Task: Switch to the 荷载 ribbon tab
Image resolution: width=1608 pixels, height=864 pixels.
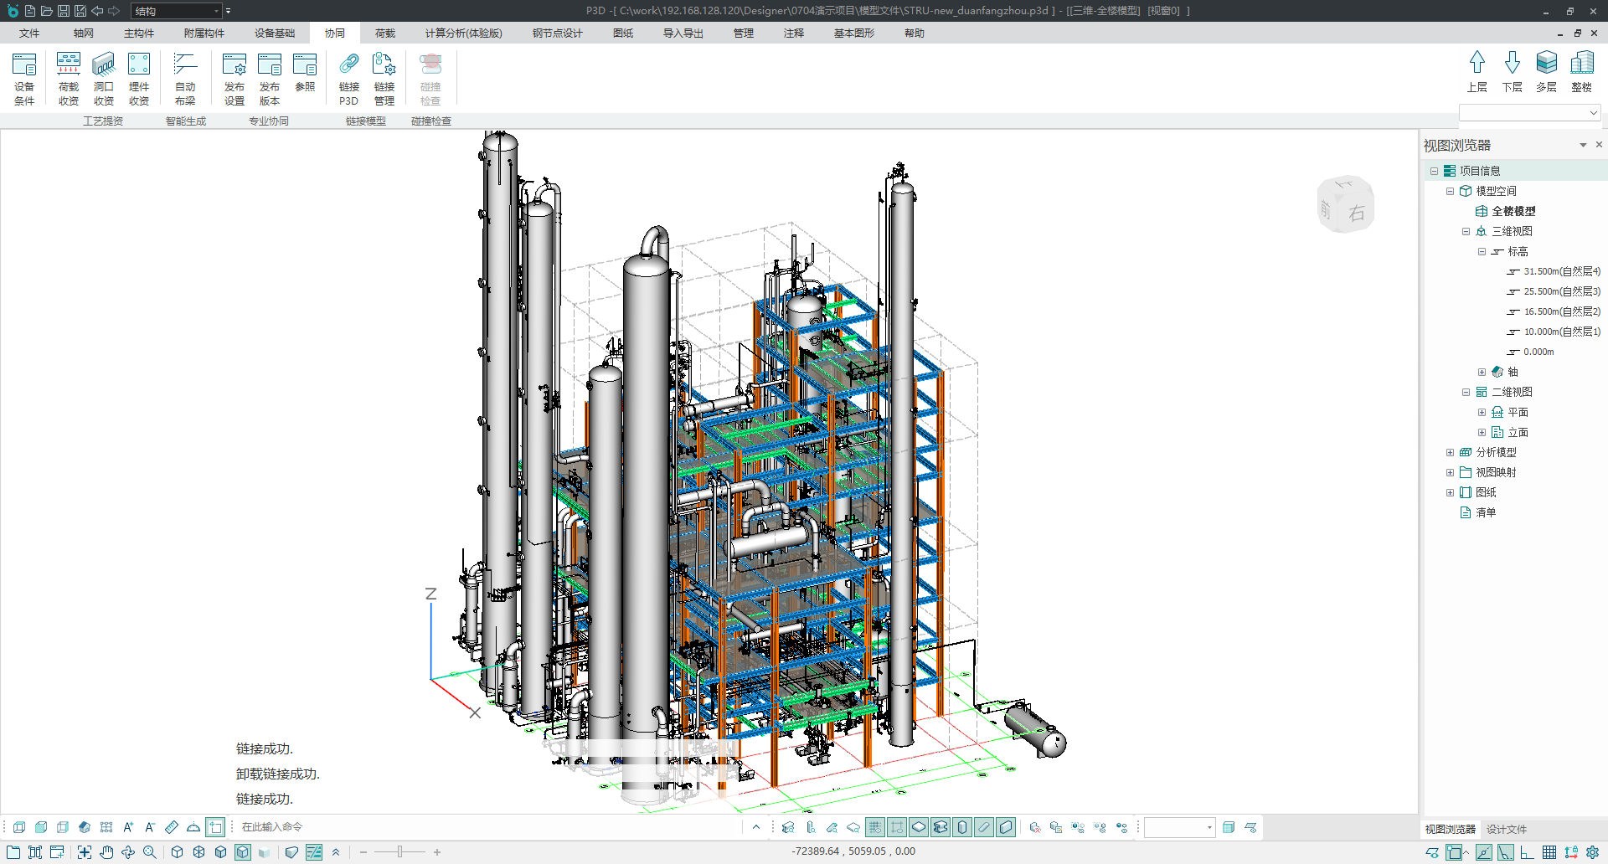Action: point(384,33)
